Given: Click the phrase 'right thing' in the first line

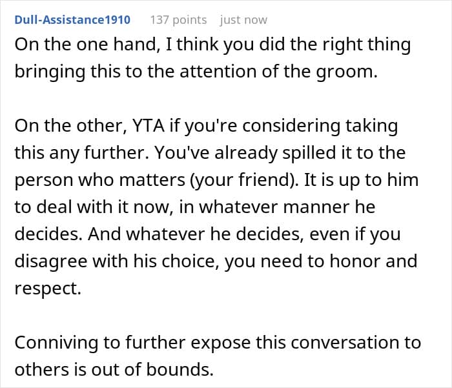Looking at the screenshot, I should (366, 45).
